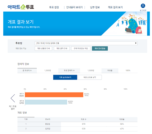Click the 득표 수 column header

tap(84, 119)
